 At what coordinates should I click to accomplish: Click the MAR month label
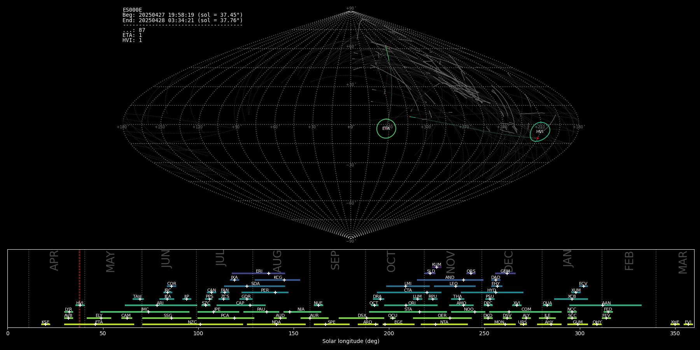[683, 262]
